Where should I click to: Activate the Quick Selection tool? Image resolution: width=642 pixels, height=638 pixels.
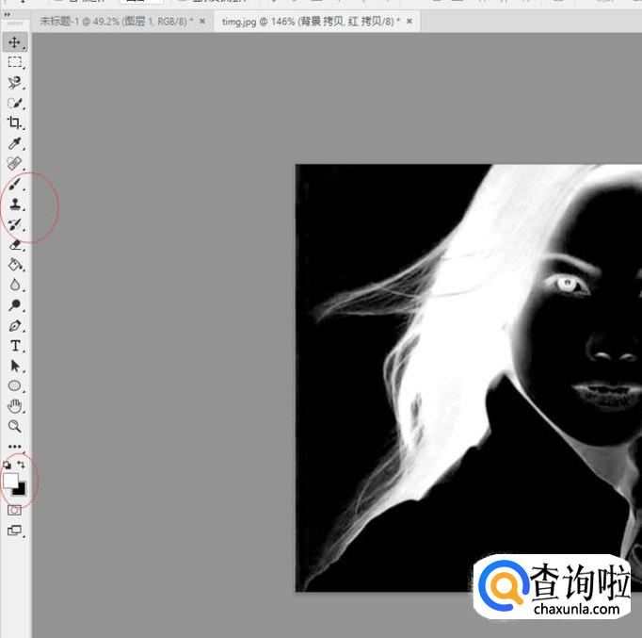15,103
